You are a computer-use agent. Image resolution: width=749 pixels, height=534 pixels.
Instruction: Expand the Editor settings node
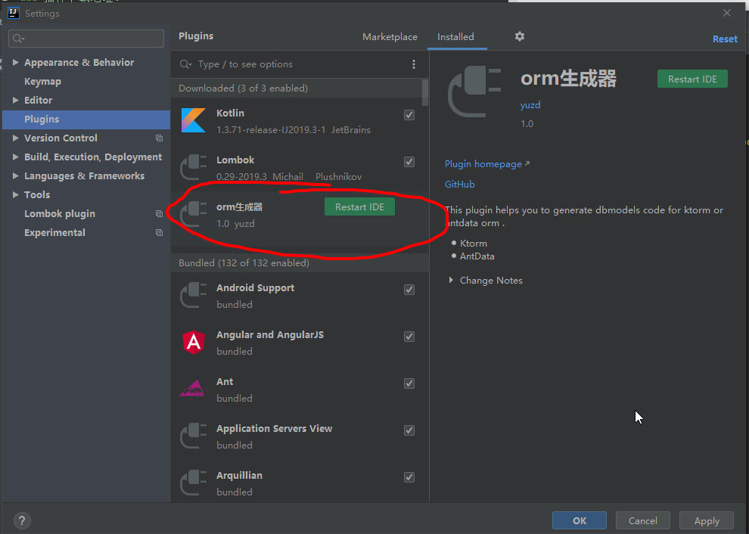coord(15,100)
